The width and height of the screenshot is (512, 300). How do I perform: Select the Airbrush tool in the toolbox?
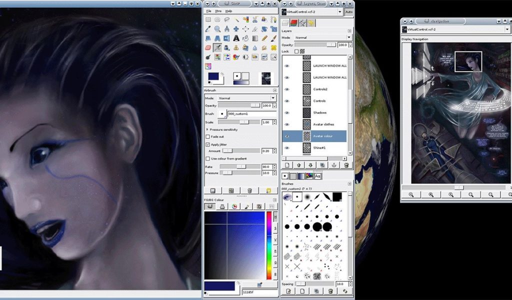coord(216,48)
